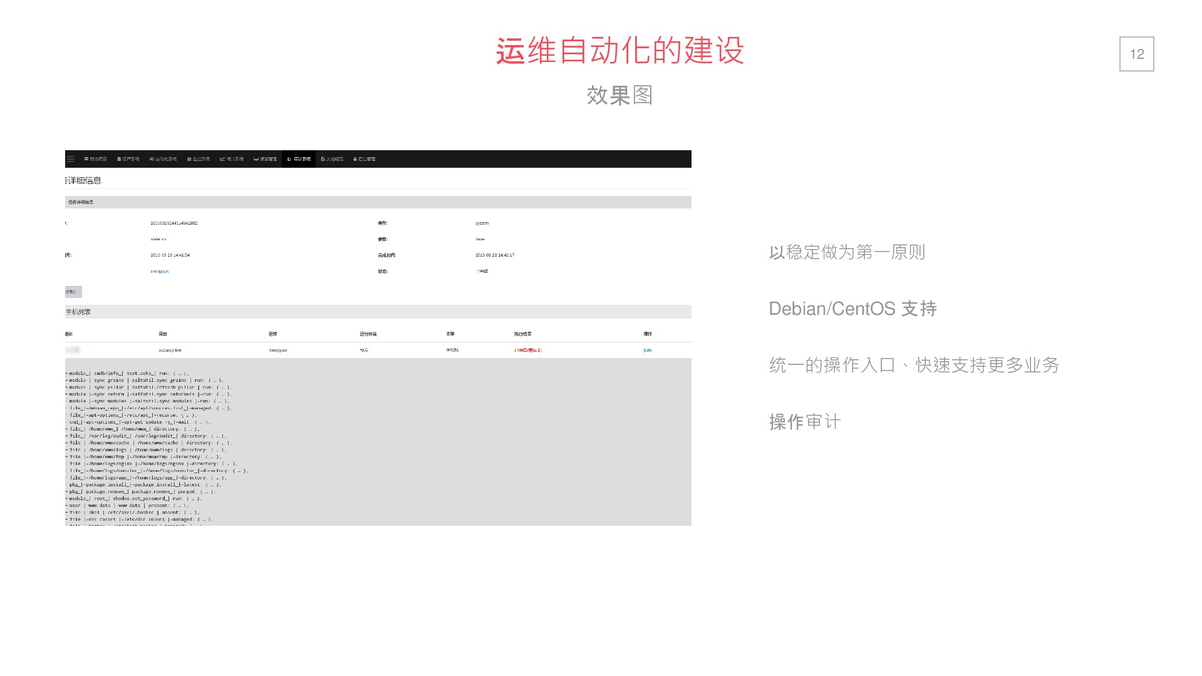
Task: Click the slide title 运维自动化的建设
Action: [x=620, y=50]
